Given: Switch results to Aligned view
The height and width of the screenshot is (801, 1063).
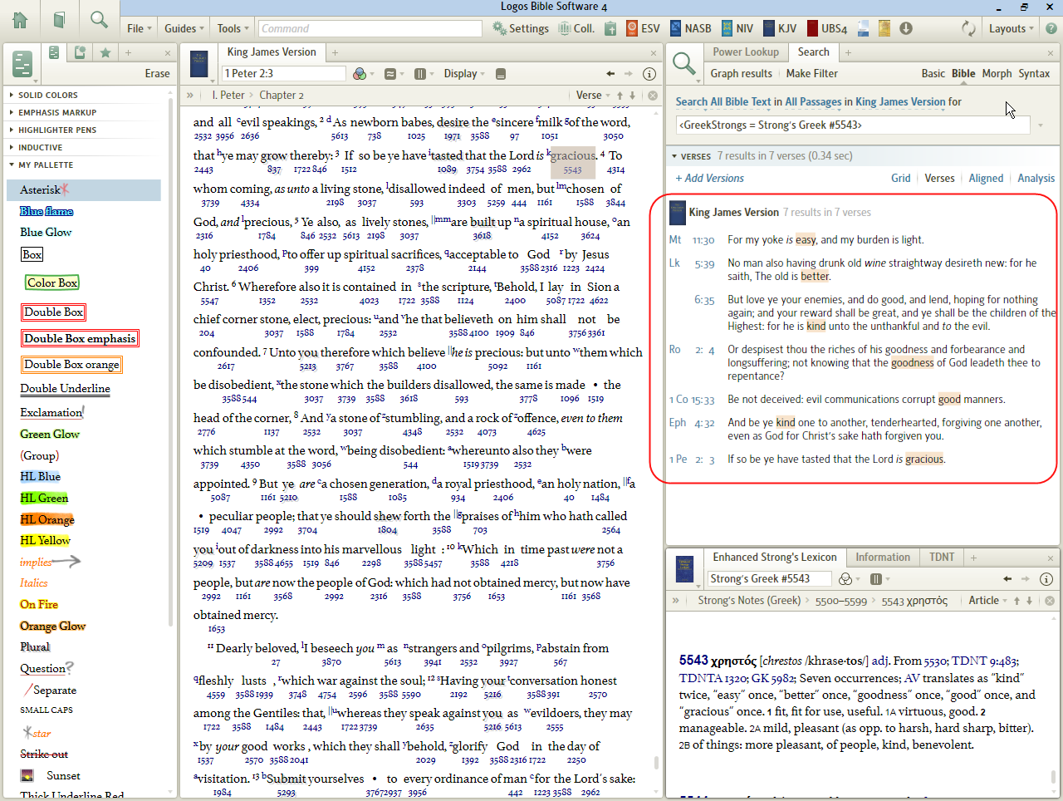Looking at the screenshot, I should click(986, 179).
